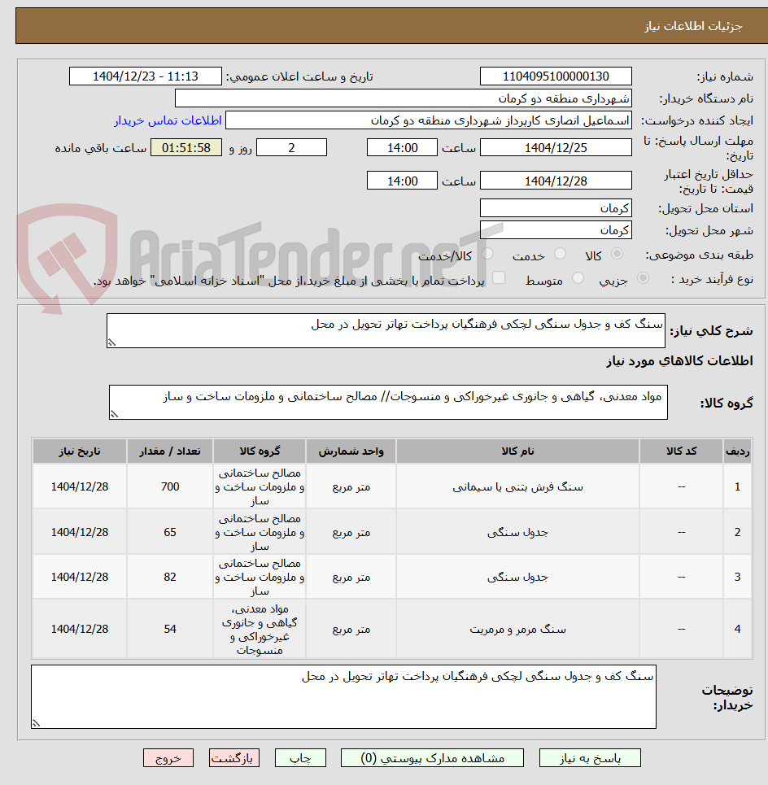Open مشاهده مدارک پیوستی (0) button

[432, 758]
